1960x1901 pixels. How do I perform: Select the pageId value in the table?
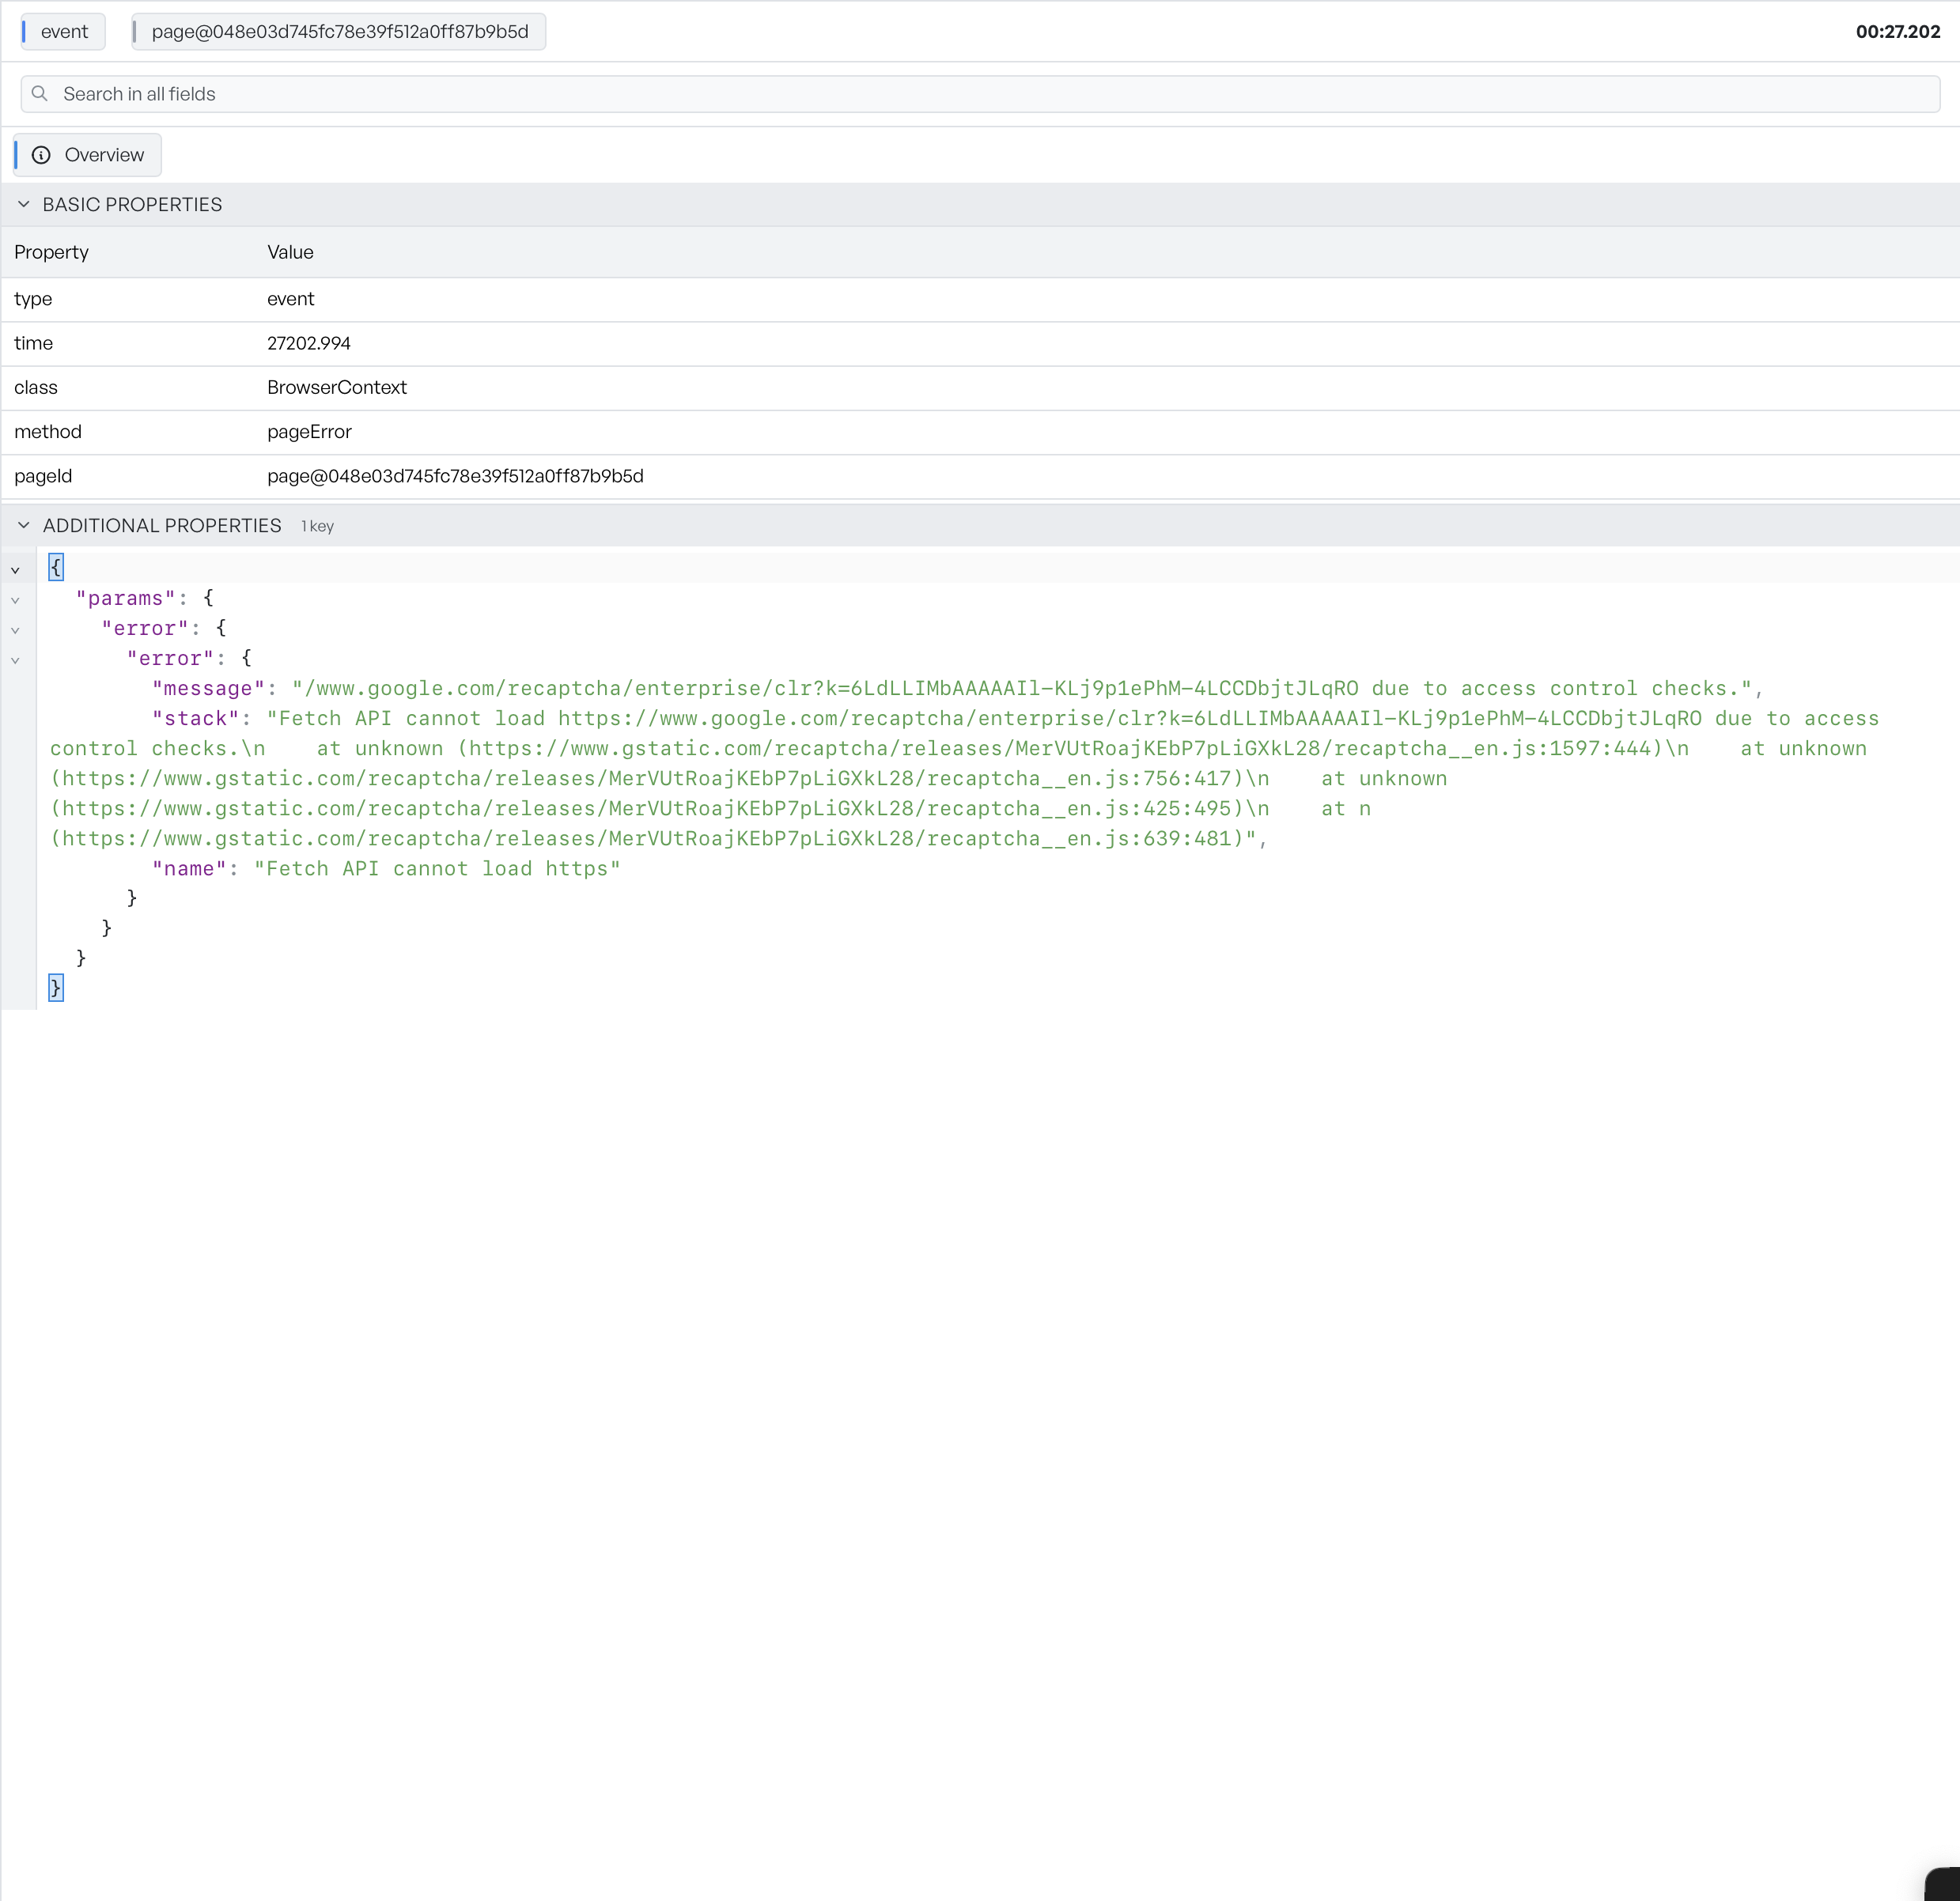click(455, 475)
